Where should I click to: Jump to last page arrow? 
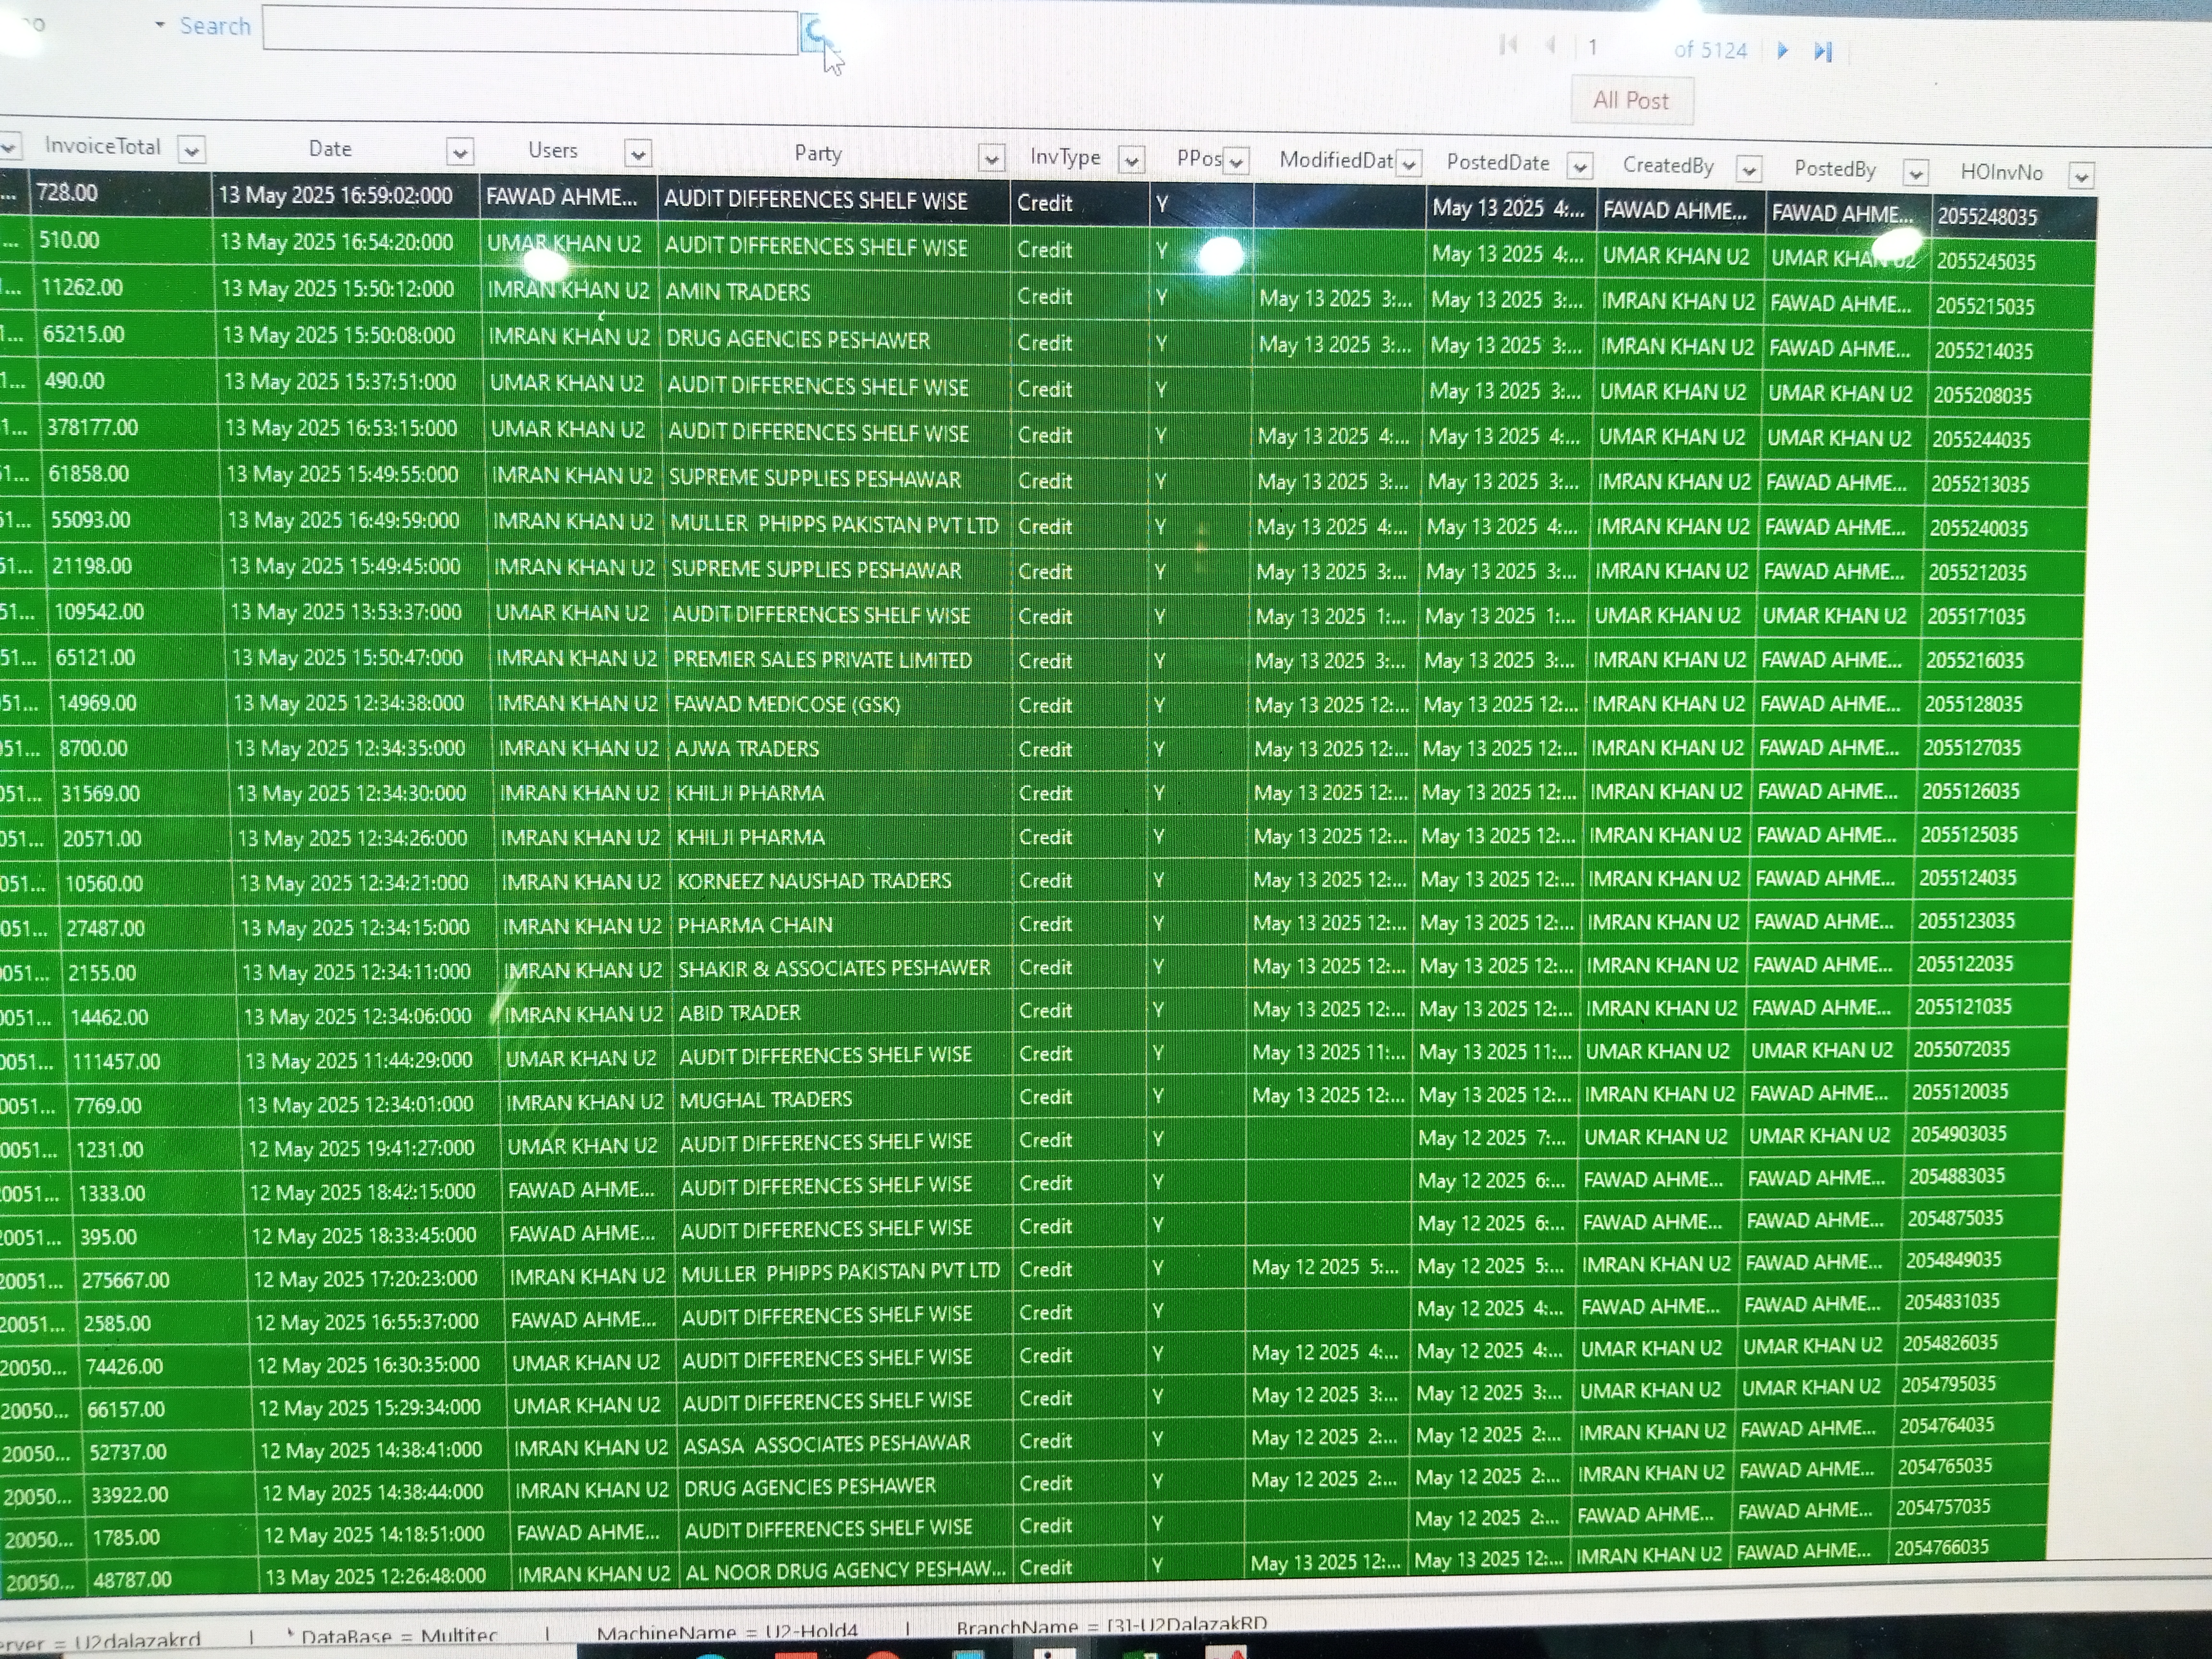tap(1822, 51)
